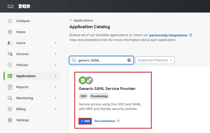This screenshot has height=133, width=210.
Task: Click the Policies shield icon
Action: (x=10, y=65)
